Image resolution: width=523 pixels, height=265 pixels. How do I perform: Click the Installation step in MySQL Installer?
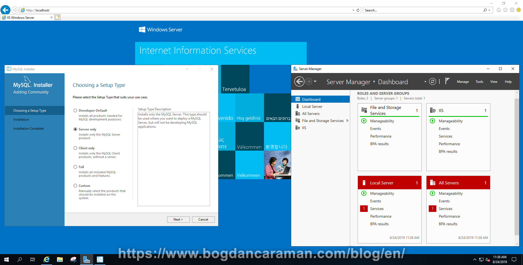coord(21,120)
